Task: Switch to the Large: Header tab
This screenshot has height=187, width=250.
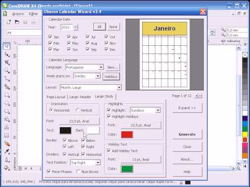Action: coord(80,97)
